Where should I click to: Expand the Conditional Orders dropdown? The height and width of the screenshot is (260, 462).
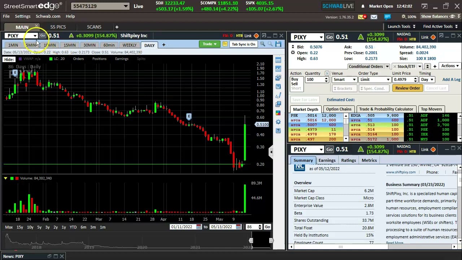point(387,66)
